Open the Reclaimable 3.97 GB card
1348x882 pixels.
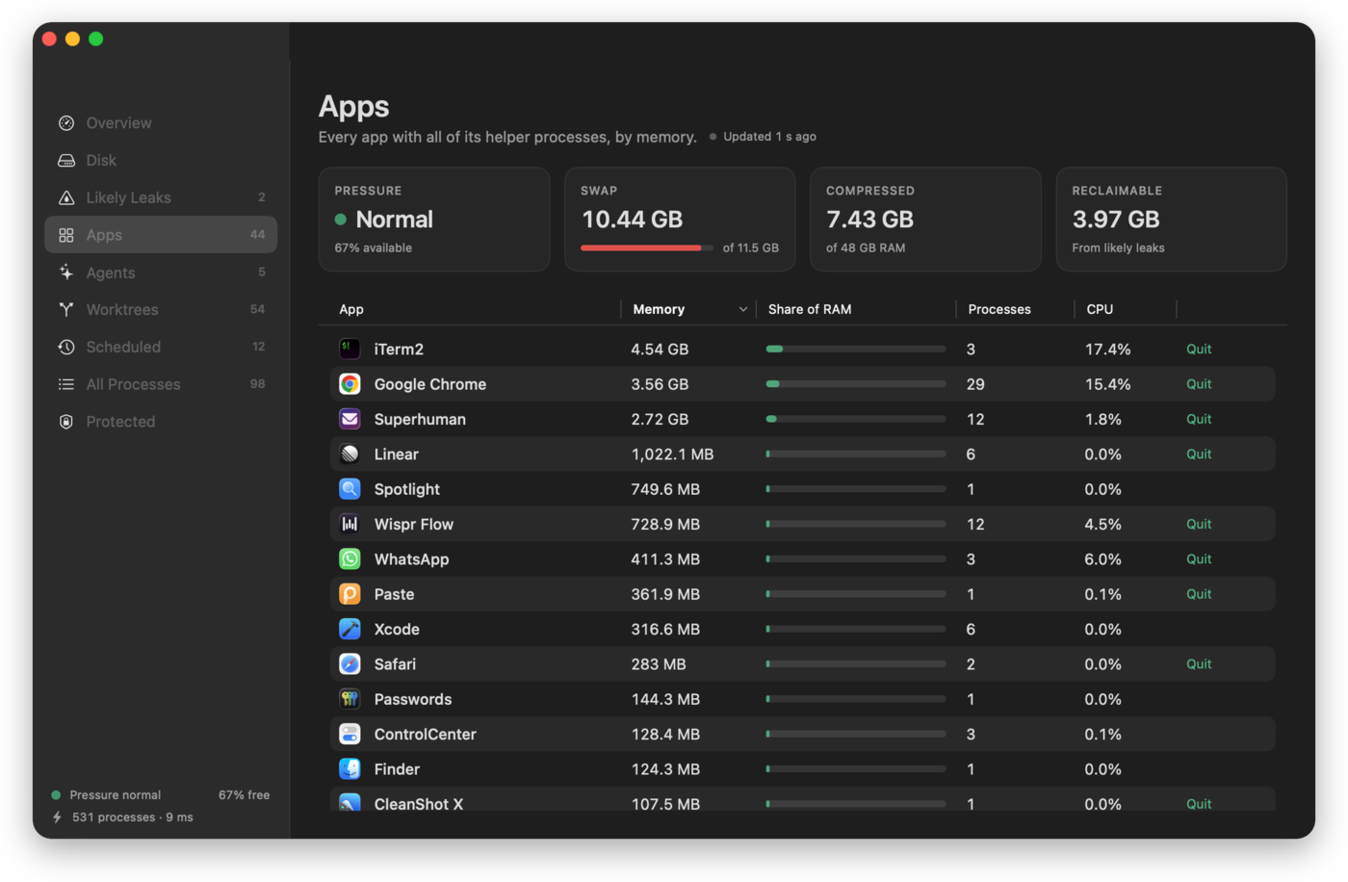1171,220
